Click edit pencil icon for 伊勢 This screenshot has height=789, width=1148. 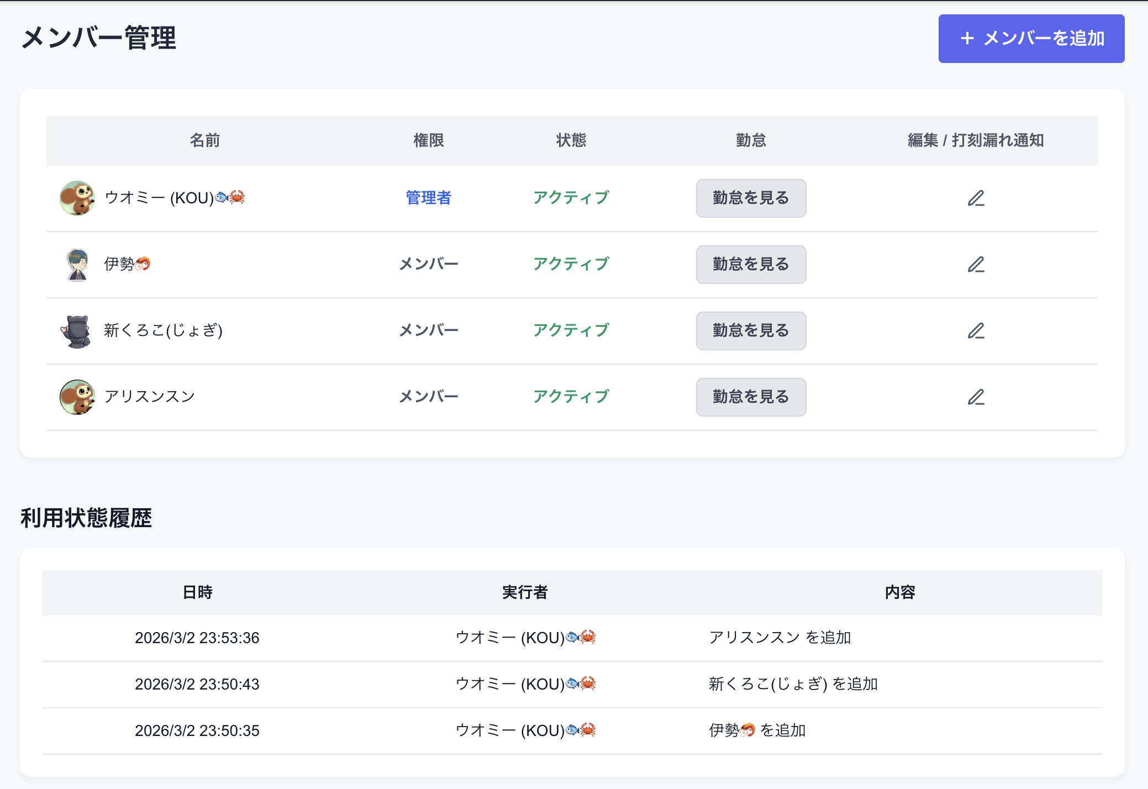pos(976,265)
